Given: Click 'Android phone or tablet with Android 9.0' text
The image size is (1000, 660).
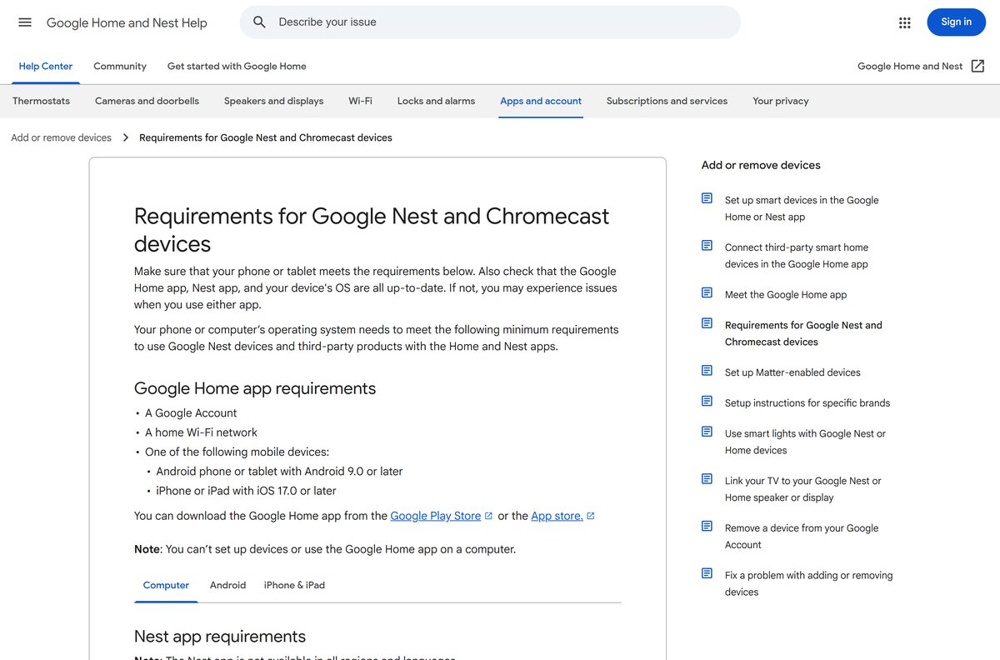Looking at the screenshot, I should point(279,472).
